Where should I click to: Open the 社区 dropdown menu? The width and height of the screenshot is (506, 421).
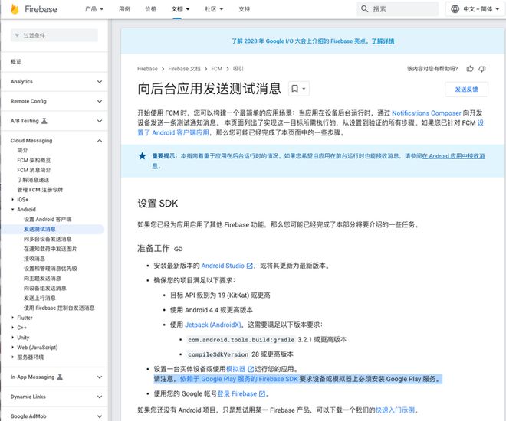click(x=214, y=9)
